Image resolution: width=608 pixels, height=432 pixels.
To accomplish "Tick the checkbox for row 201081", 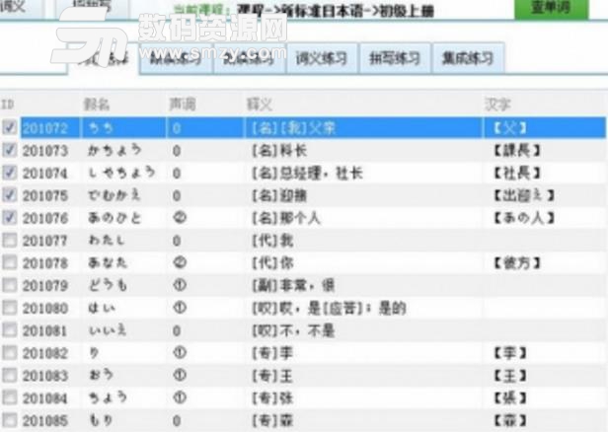I will pyautogui.click(x=9, y=330).
